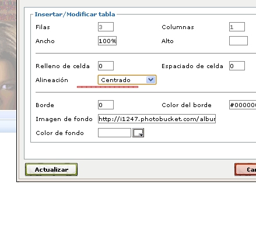Click the Actualizar button
The height and width of the screenshot is (231, 256).
(x=51, y=169)
